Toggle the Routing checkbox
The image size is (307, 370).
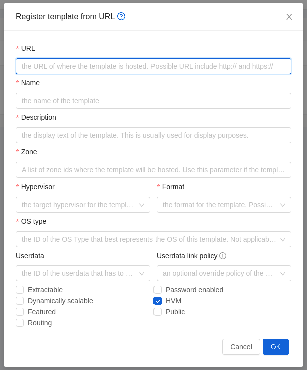pos(20,323)
